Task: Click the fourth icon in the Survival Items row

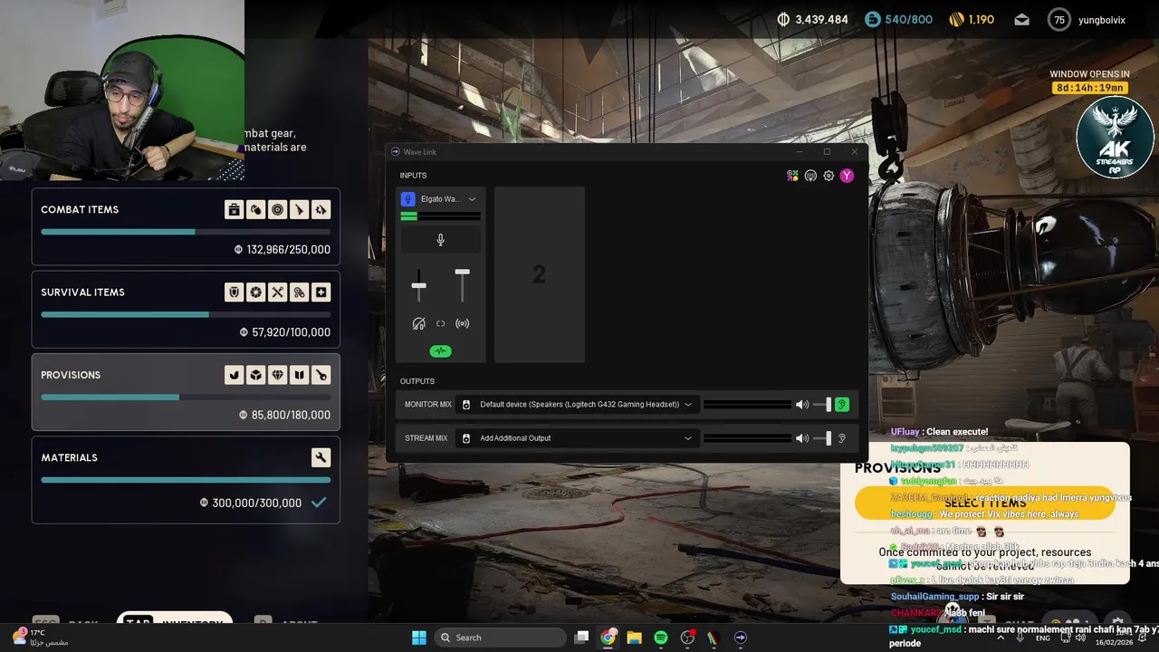Action: coord(299,292)
